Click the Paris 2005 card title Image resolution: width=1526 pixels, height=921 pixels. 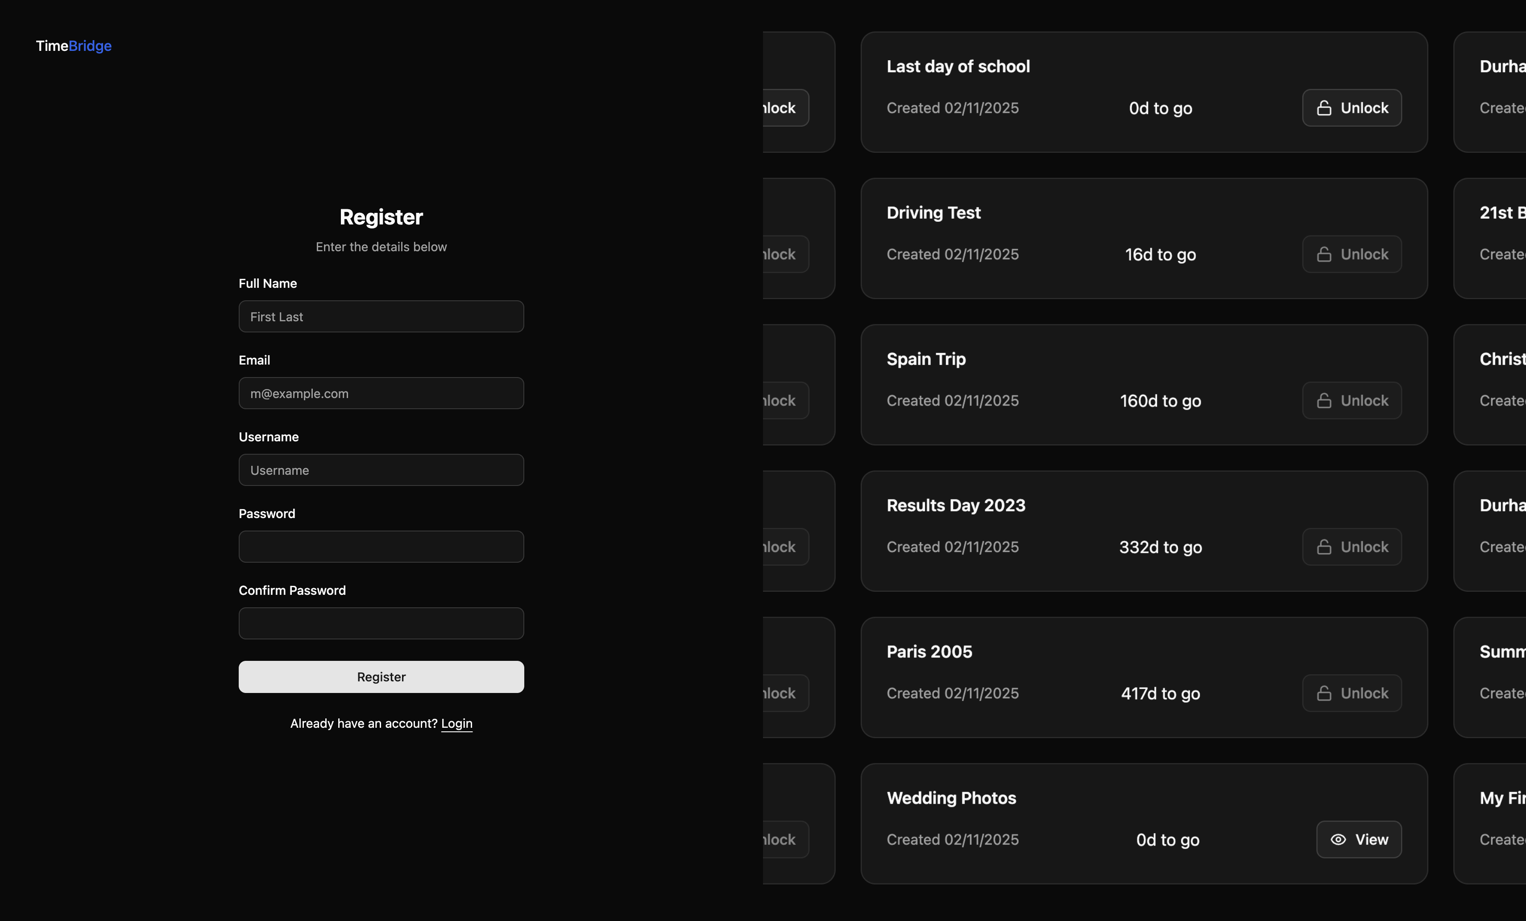click(x=929, y=651)
